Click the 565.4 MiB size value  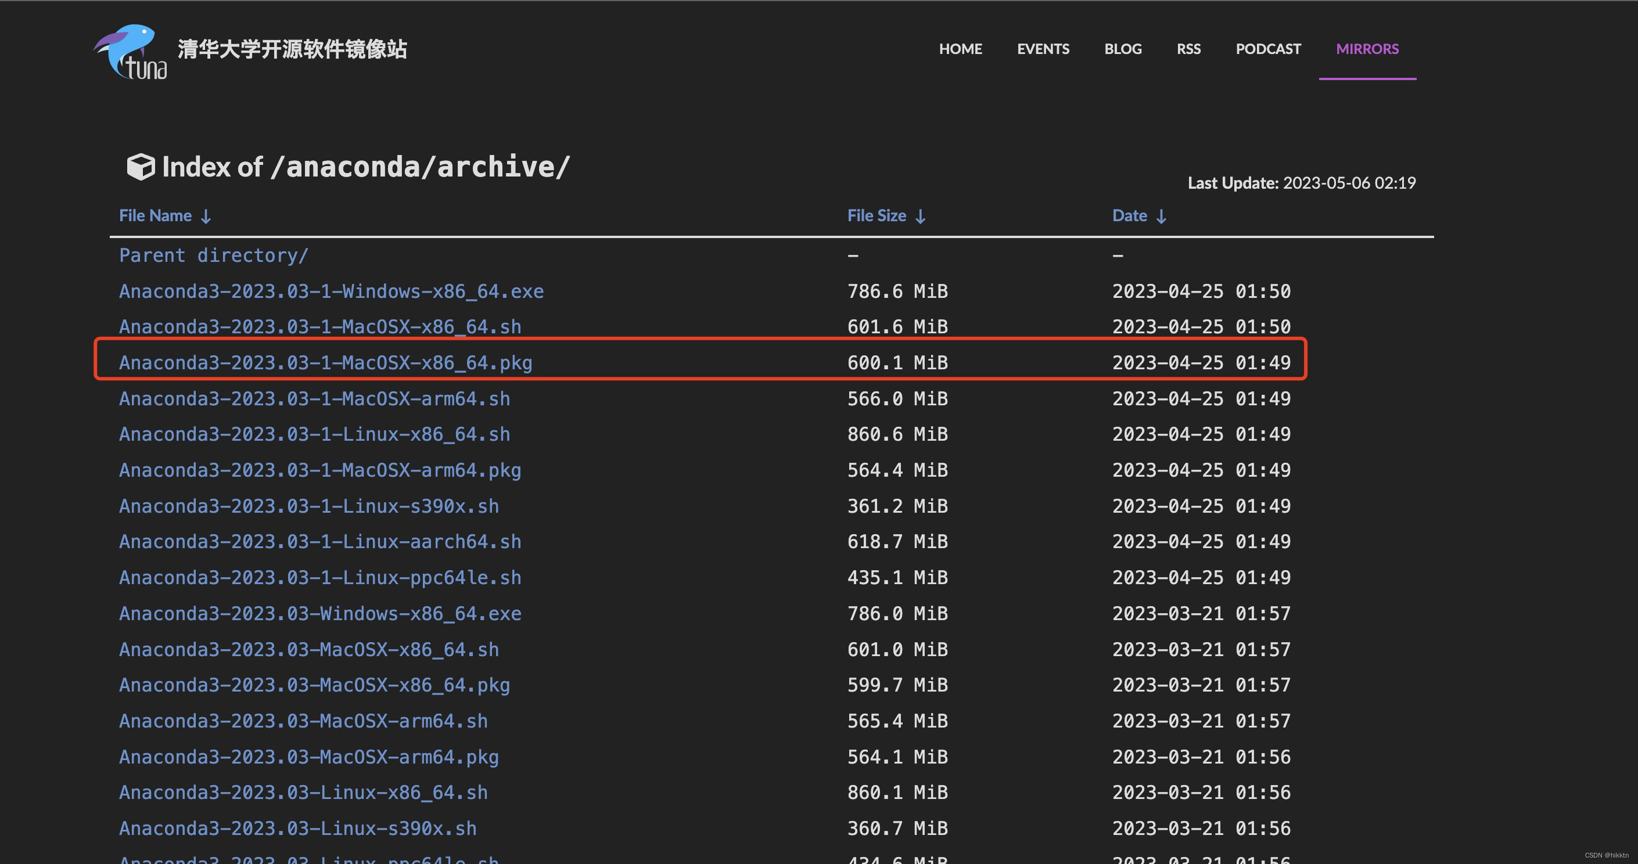click(897, 721)
